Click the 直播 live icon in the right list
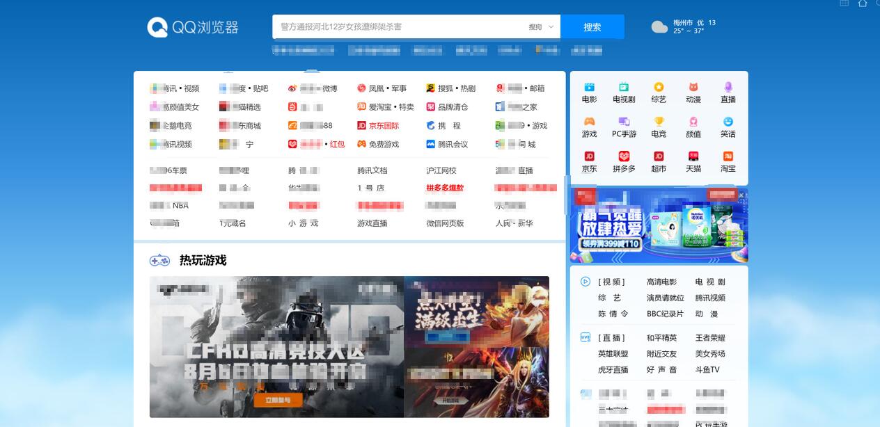The image size is (880, 427). [x=586, y=337]
